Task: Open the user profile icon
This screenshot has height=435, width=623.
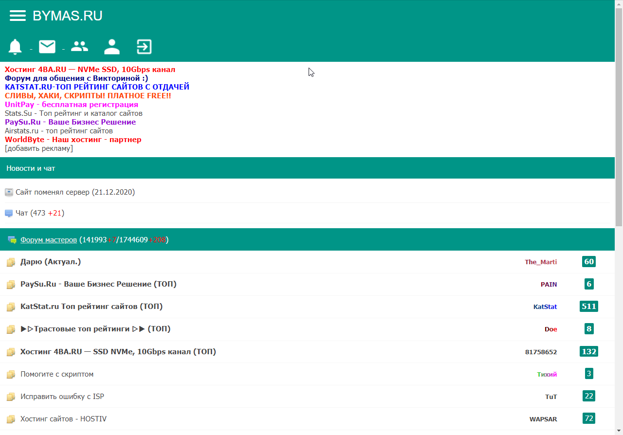Action: click(x=112, y=47)
